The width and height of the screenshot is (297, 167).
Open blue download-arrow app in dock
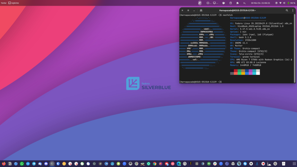click(x=257, y=164)
